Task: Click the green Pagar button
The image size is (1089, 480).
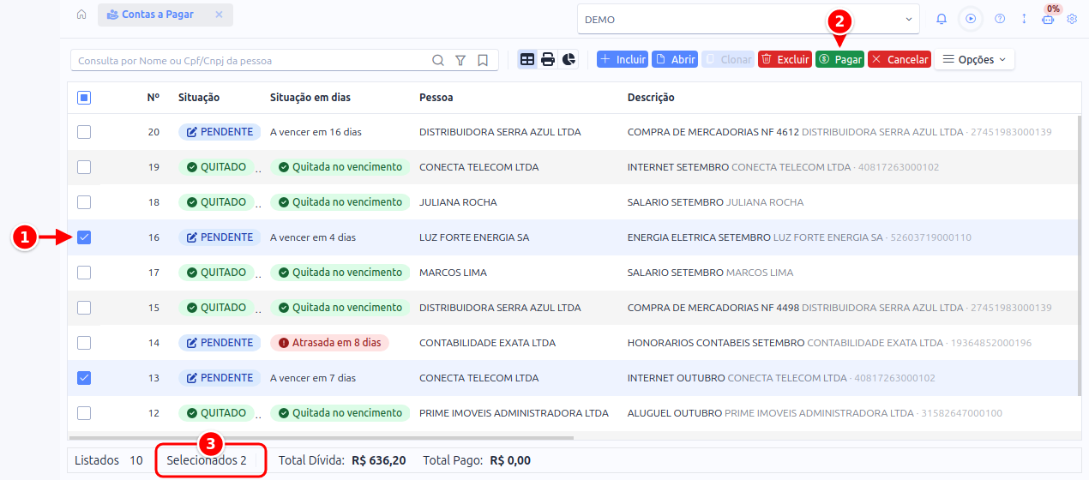Action: [x=839, y=60]
